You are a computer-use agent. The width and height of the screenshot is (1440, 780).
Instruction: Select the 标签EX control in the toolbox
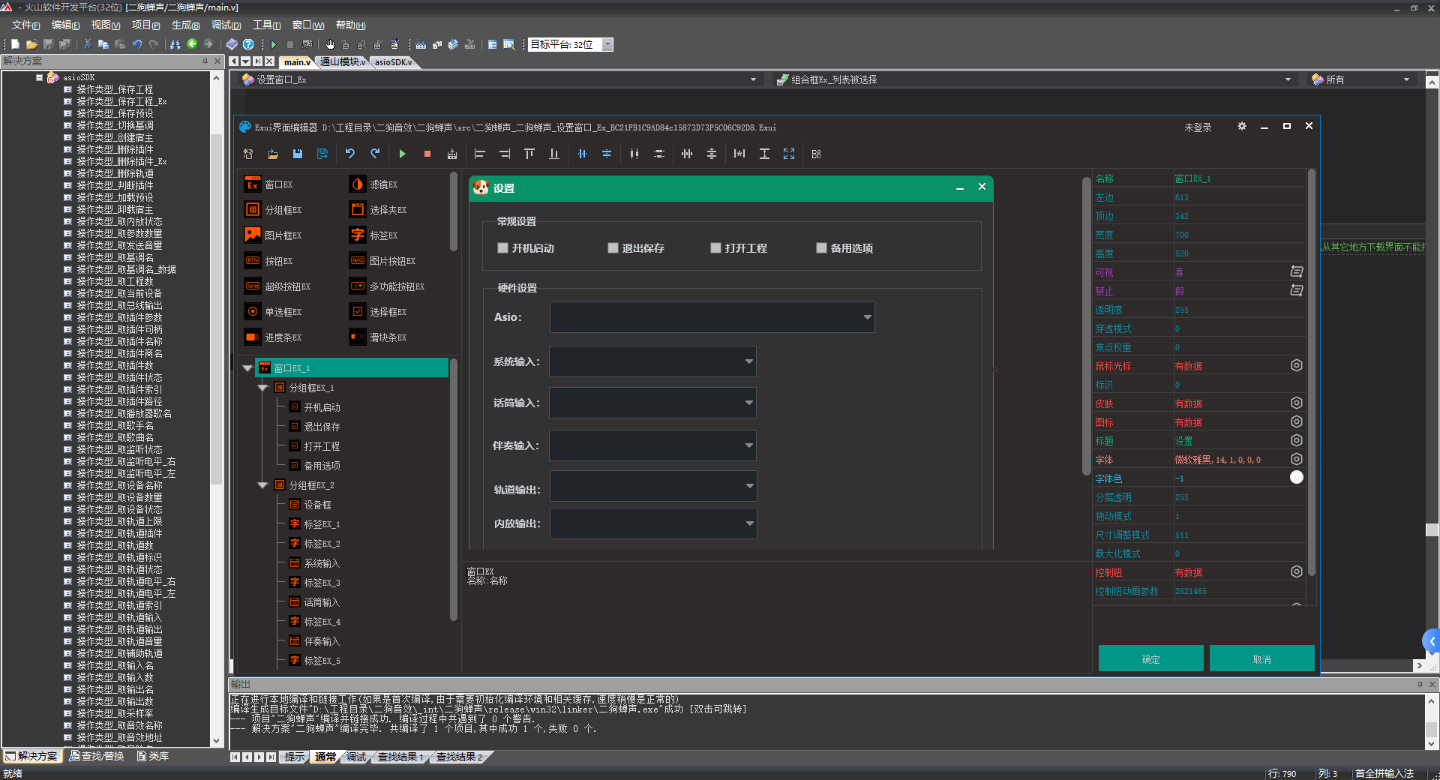[x=374, y=235]
